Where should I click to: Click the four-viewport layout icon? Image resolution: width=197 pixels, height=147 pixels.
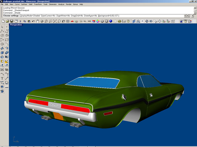coord(68,21)
